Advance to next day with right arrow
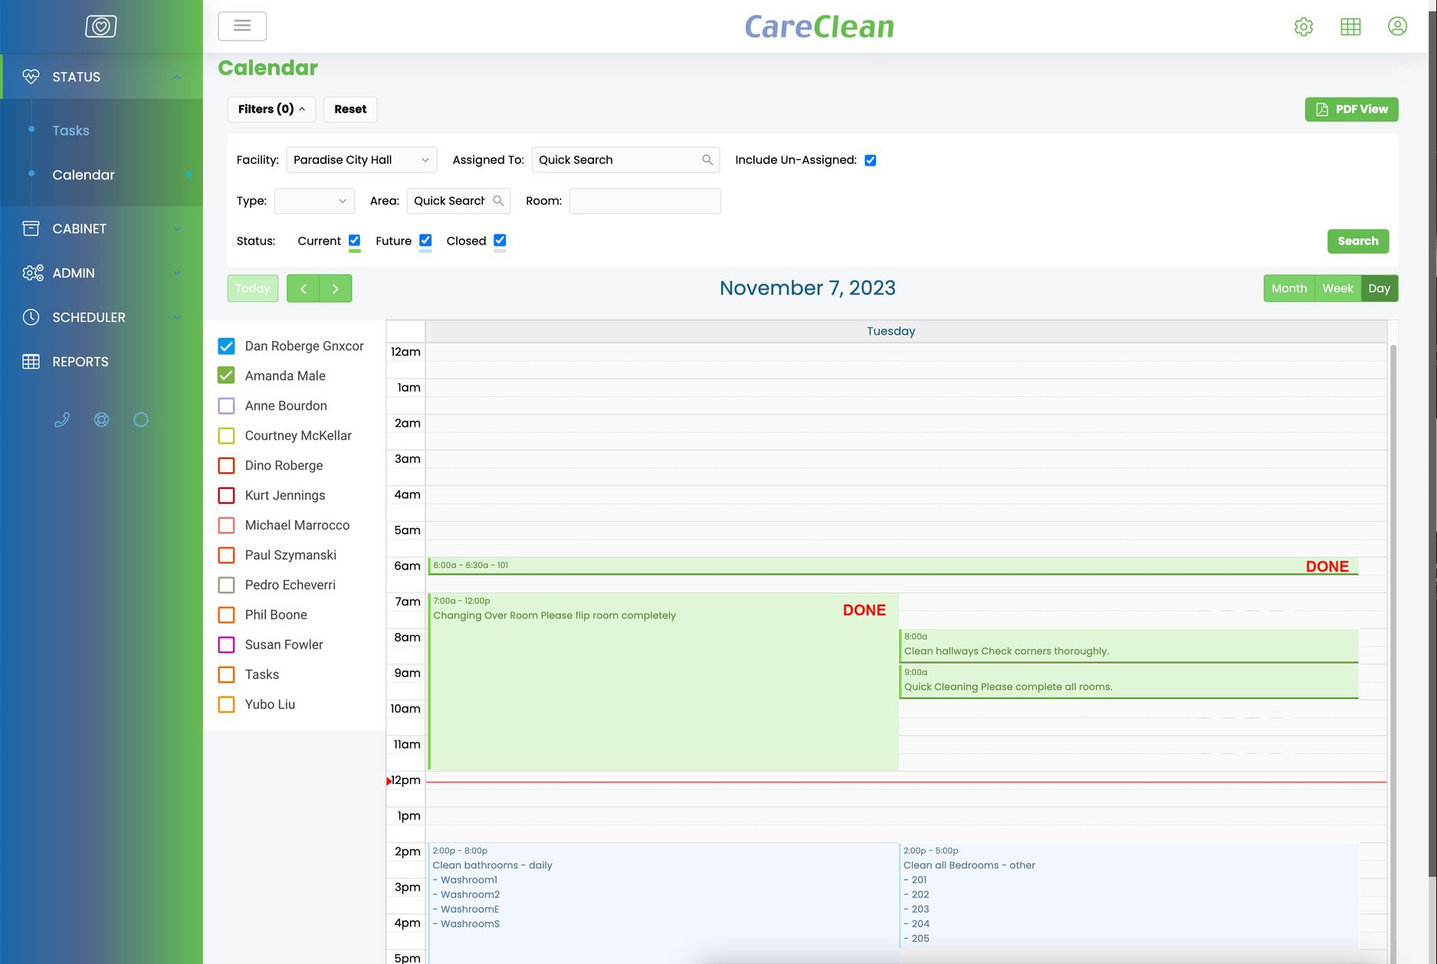 point(336,288)
